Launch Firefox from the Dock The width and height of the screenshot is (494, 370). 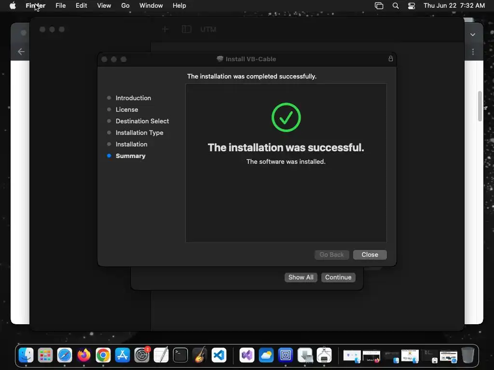pos(84,355)
